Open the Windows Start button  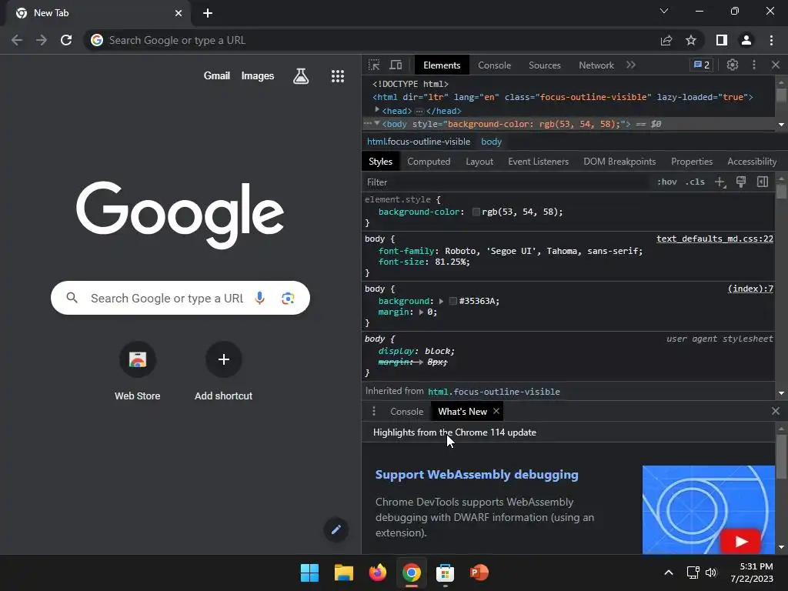tap(309, 573)
